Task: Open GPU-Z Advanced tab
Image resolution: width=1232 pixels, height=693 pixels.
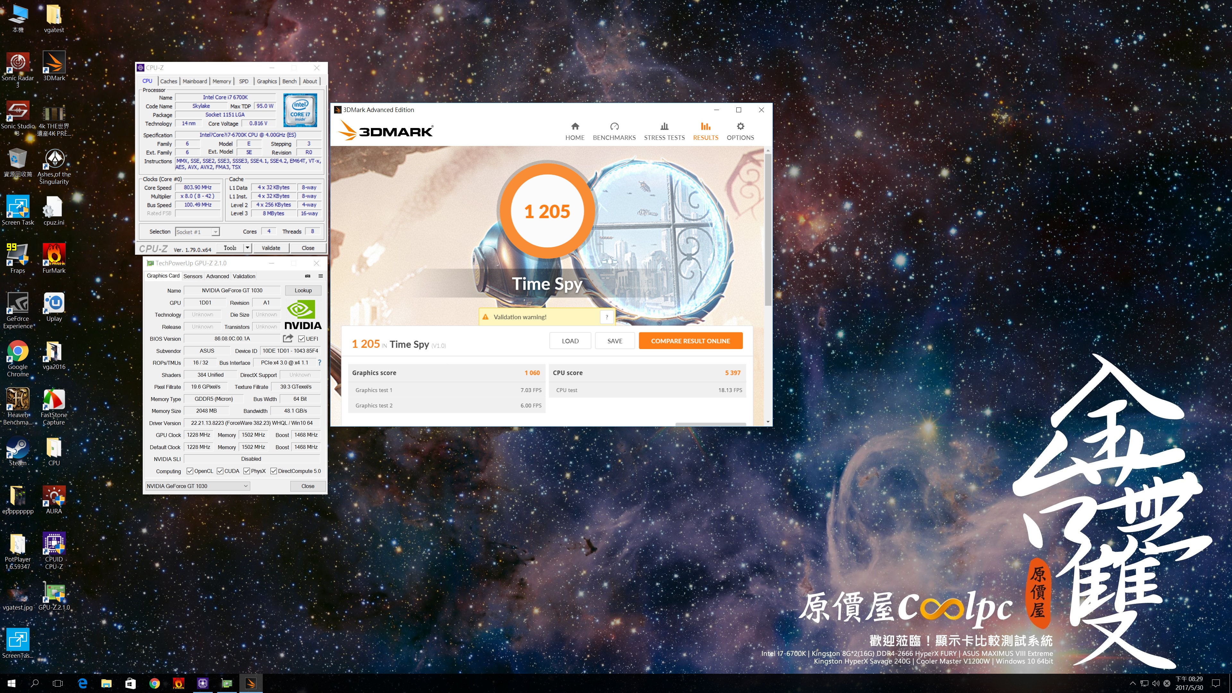Action: pyautogui.click(x=218, y=276)
